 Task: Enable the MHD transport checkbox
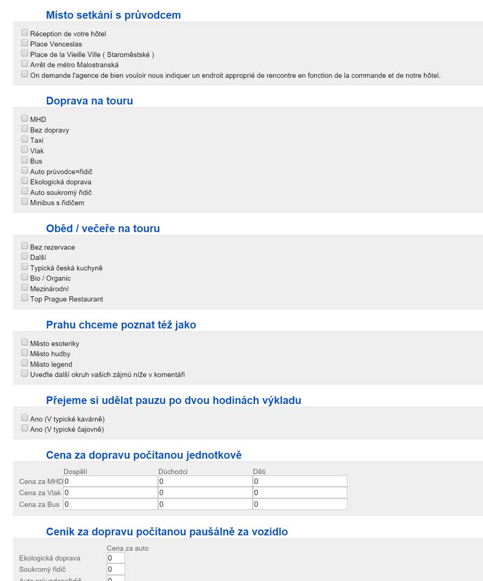pyautogui.click(x=25, y=118)
